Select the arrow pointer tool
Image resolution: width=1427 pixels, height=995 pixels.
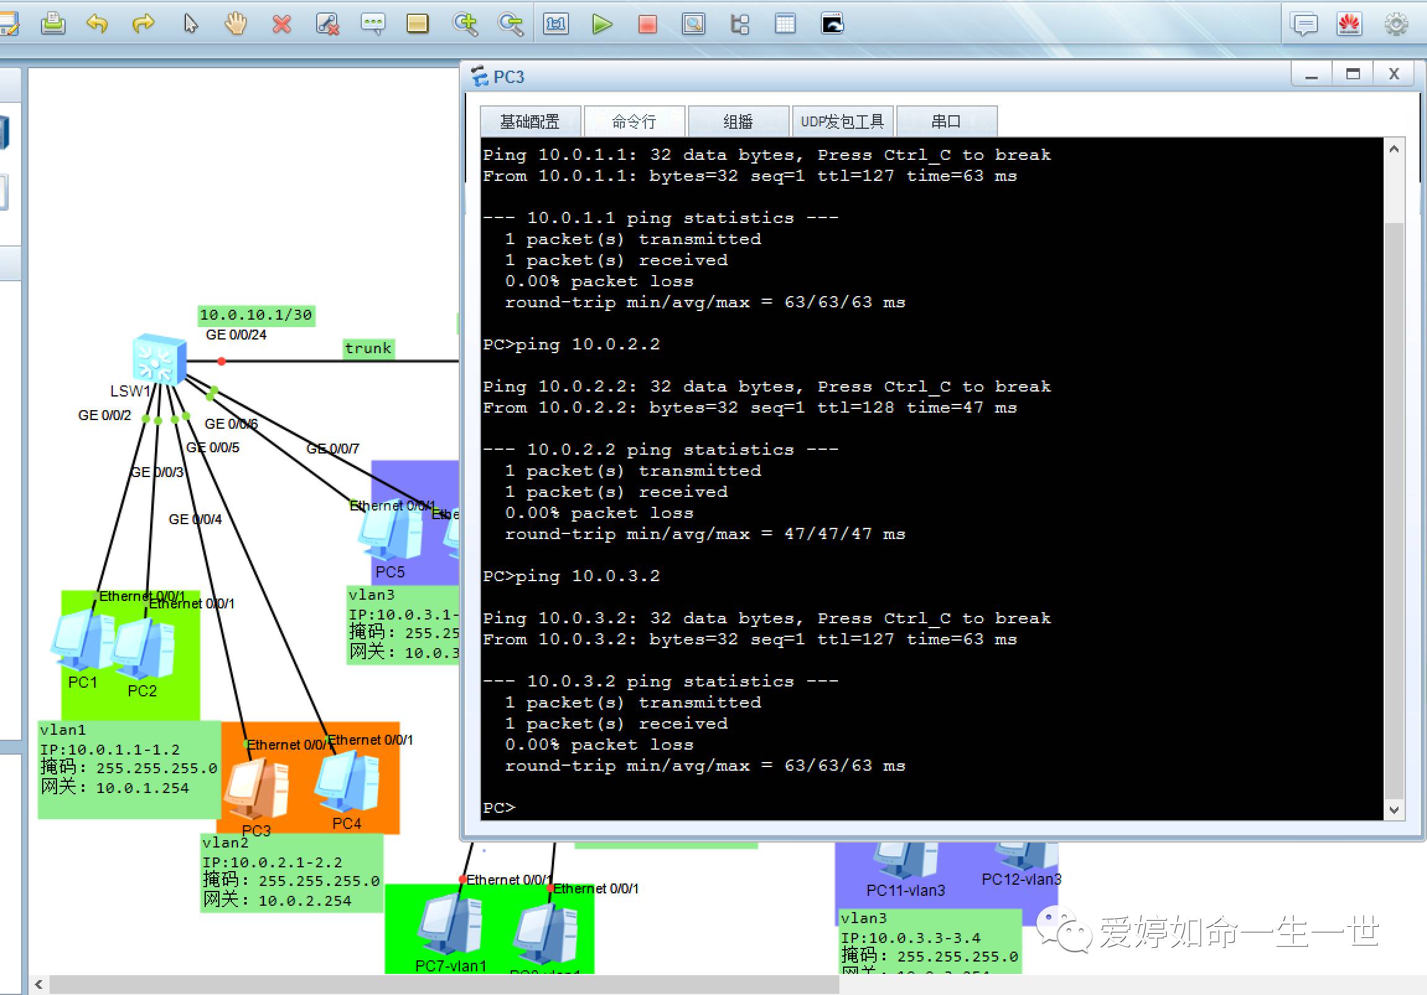point(190,24)
